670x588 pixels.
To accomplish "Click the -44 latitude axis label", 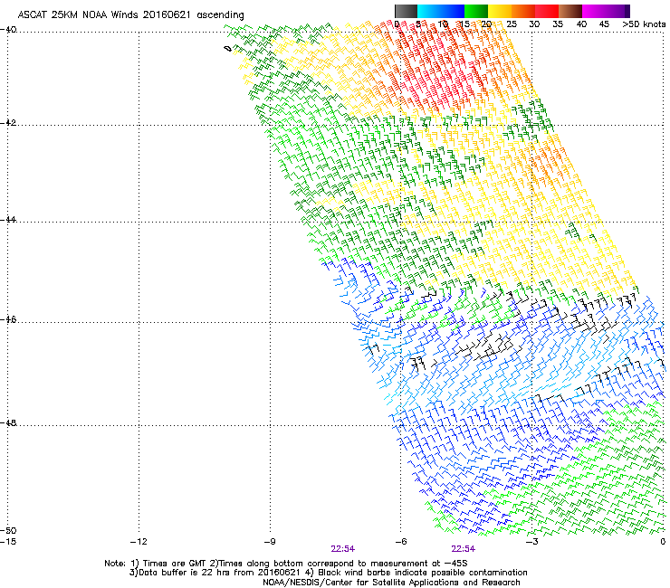I will click(8, 220).
